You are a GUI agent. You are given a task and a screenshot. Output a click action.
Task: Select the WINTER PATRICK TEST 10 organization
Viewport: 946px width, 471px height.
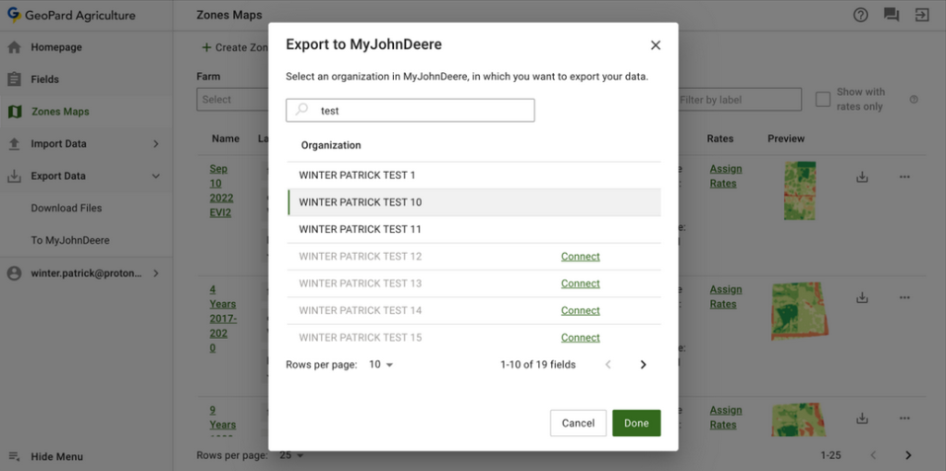360,202
